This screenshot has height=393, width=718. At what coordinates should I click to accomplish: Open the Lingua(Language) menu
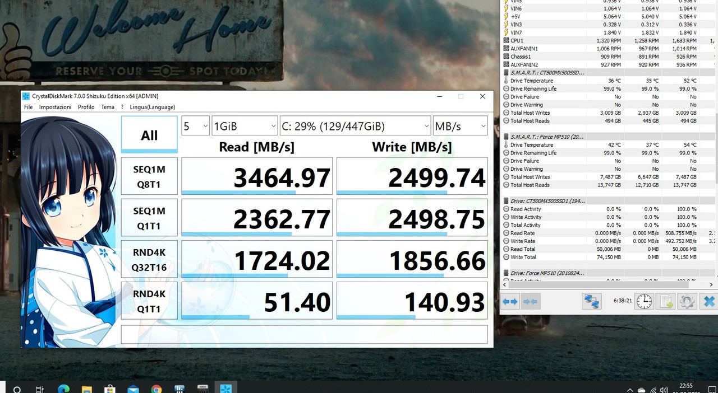pos(152,107)
